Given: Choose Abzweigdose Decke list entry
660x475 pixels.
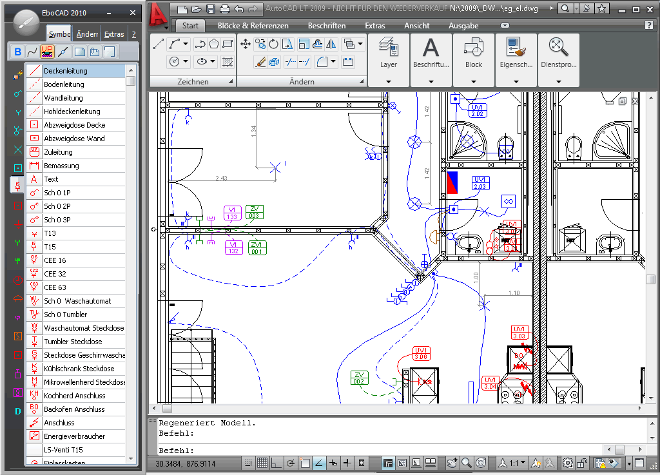Looking at the screenshot, I should pyautogui.click(x=74, y=125).
